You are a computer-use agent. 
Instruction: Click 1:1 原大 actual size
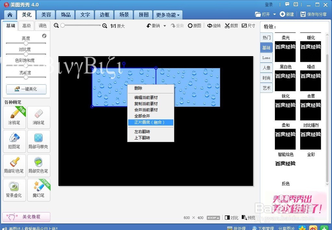[x=118, y=26]
